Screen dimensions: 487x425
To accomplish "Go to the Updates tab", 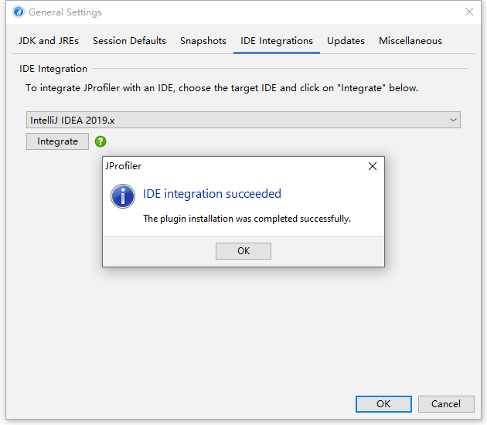I will [x=346, y=41].
